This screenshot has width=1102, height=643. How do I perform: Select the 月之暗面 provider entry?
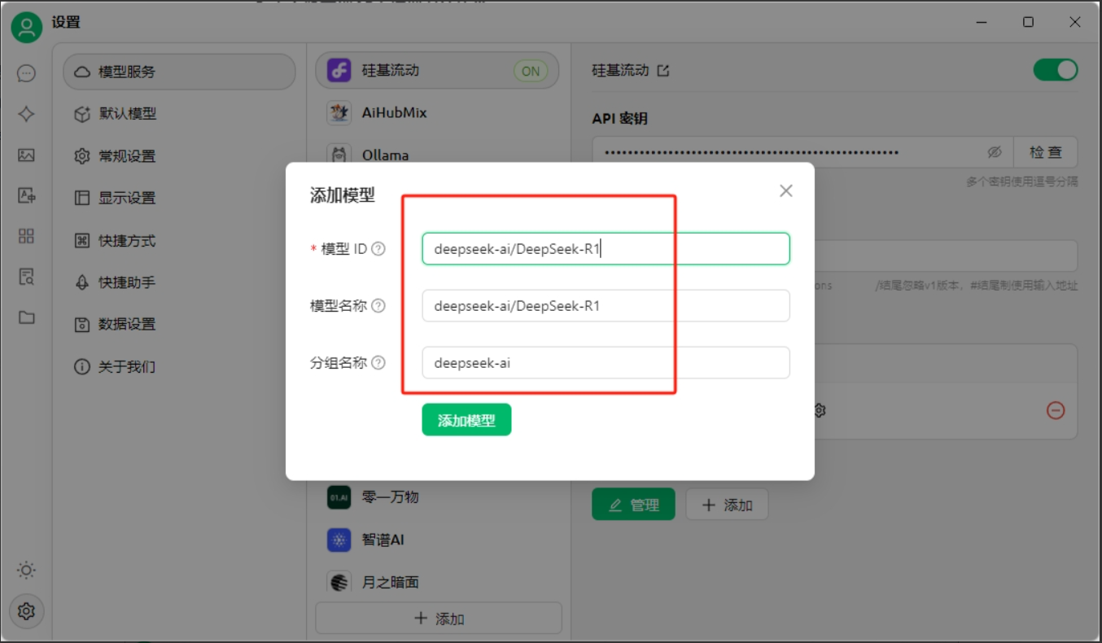(x=437, y=582)
